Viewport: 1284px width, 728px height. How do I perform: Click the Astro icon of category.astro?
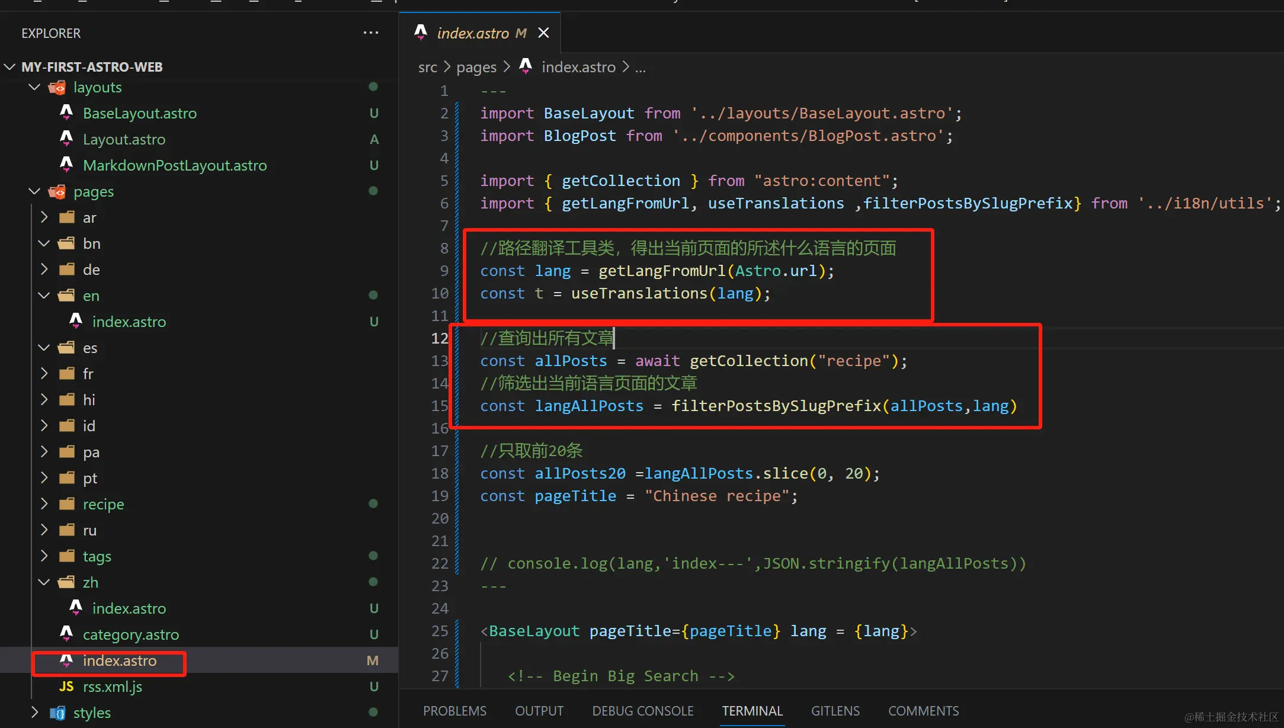tap(66, 634)
